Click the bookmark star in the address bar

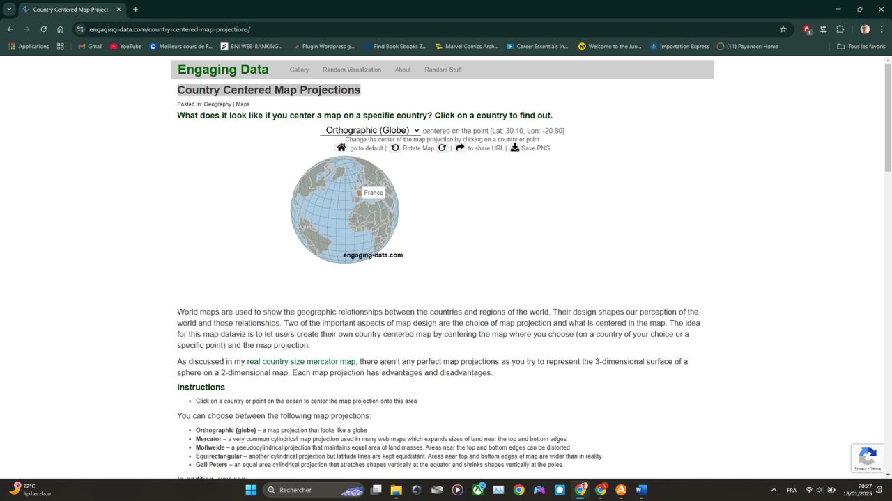click(x=783, y=29)
